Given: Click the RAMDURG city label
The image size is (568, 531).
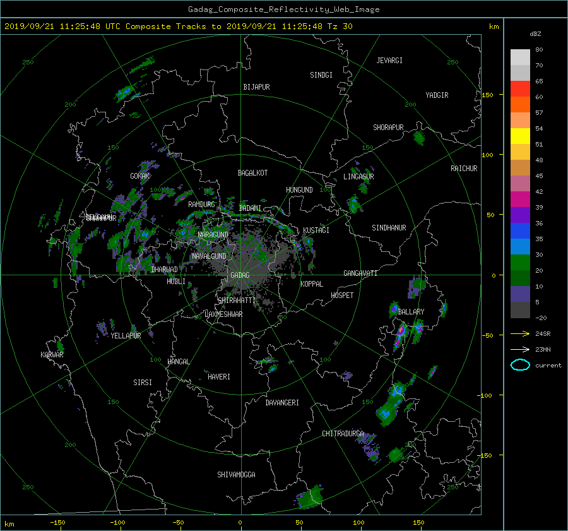Looking at the screenshot, I should pyautogui.click(x=201, y=205).
